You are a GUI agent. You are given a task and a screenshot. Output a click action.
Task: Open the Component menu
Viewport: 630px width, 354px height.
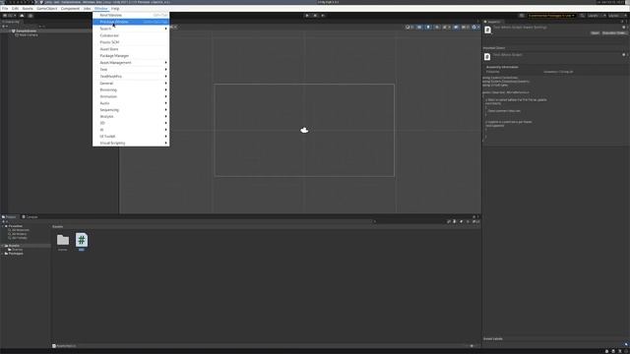pyautogui.click(x=70, y=9)
